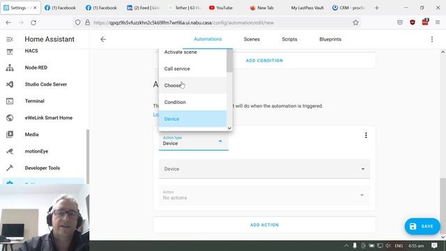Switch to the Blueprints tab
The height and width of the screenshot is (251, 446).
330,39
